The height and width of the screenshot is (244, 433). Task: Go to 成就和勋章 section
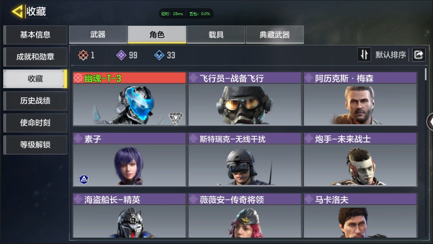click(x=35, y=57)
